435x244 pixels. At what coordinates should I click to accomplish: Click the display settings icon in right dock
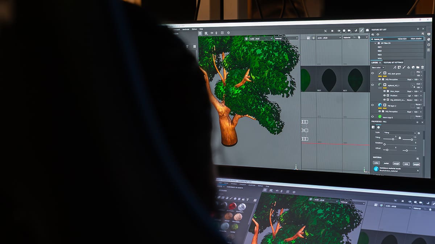tap(429, 34)
